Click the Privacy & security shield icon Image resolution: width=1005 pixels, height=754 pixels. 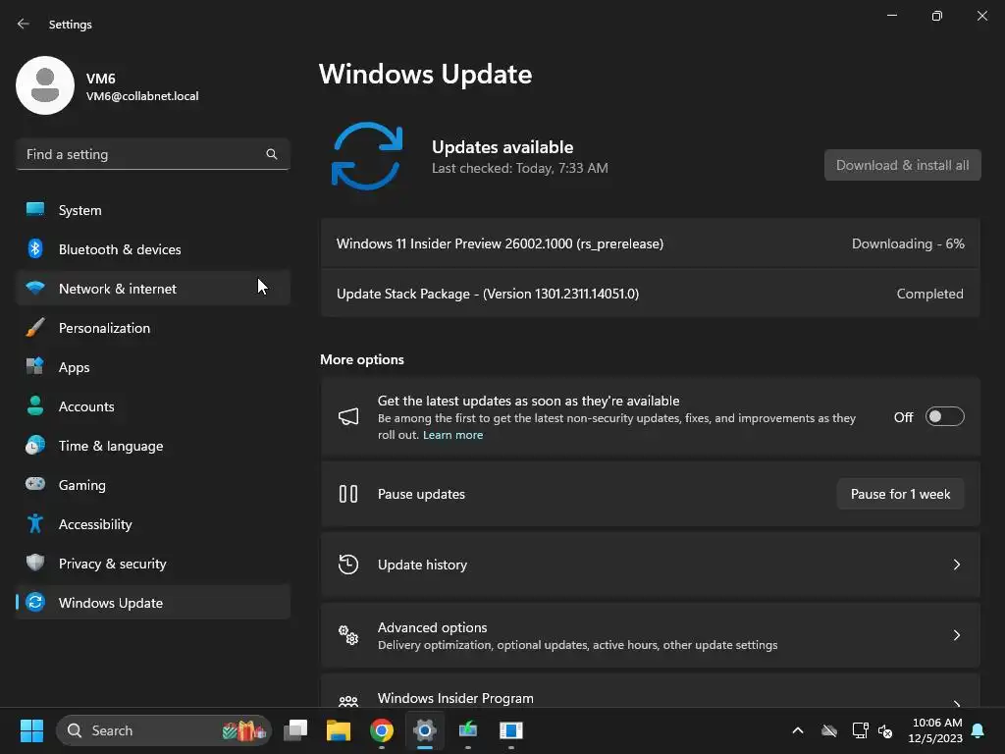click(35, 563)
